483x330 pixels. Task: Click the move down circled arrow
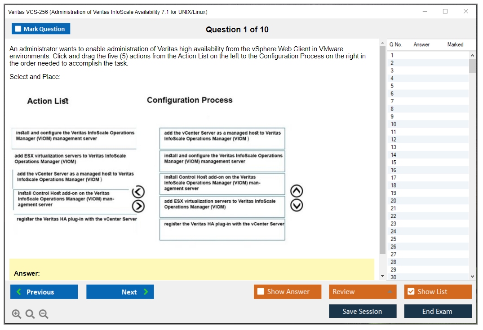297,205
